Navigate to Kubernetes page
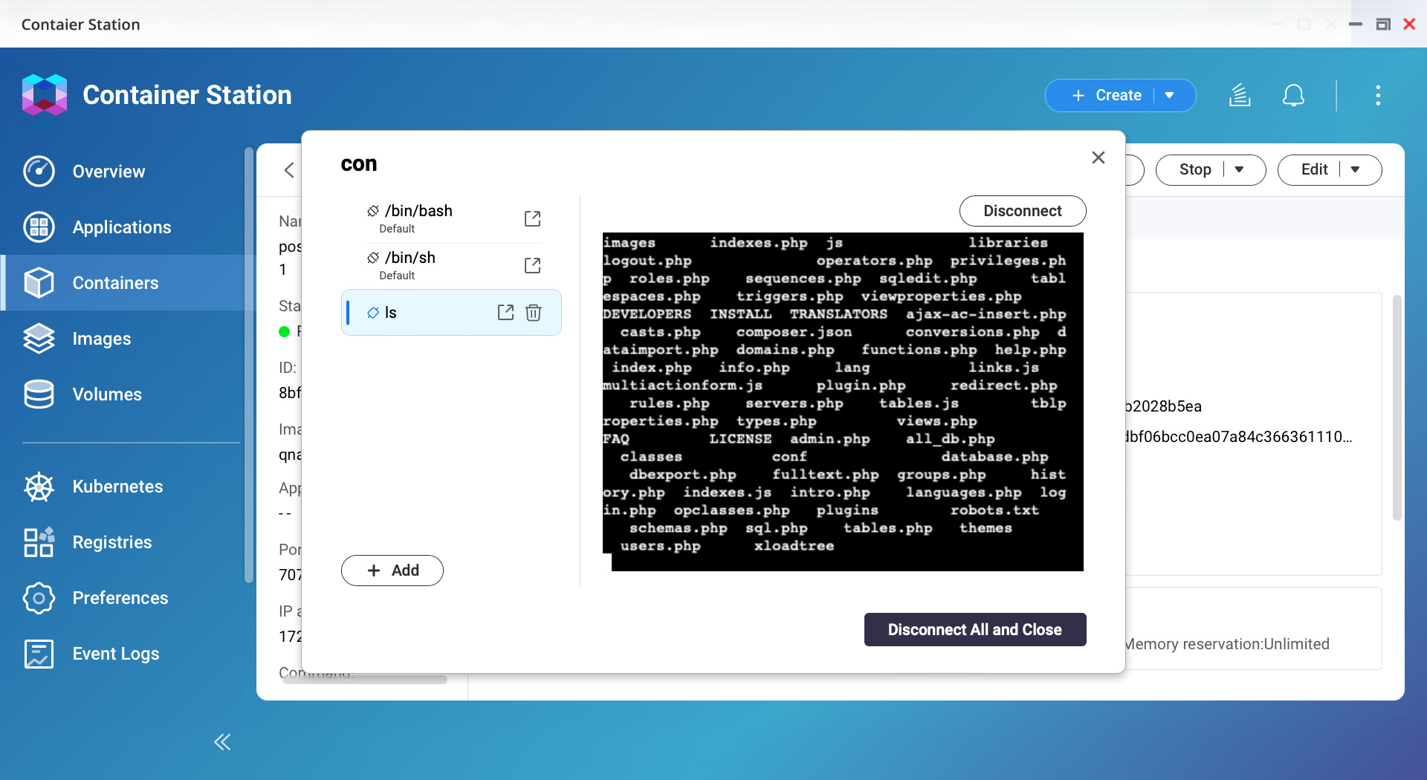Viewport: 1427px width, 780px height. [117, 487]
